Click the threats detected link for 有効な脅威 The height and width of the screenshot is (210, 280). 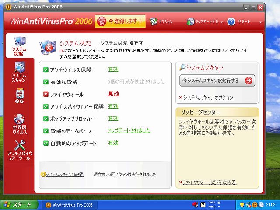click(x=136, y=81)
